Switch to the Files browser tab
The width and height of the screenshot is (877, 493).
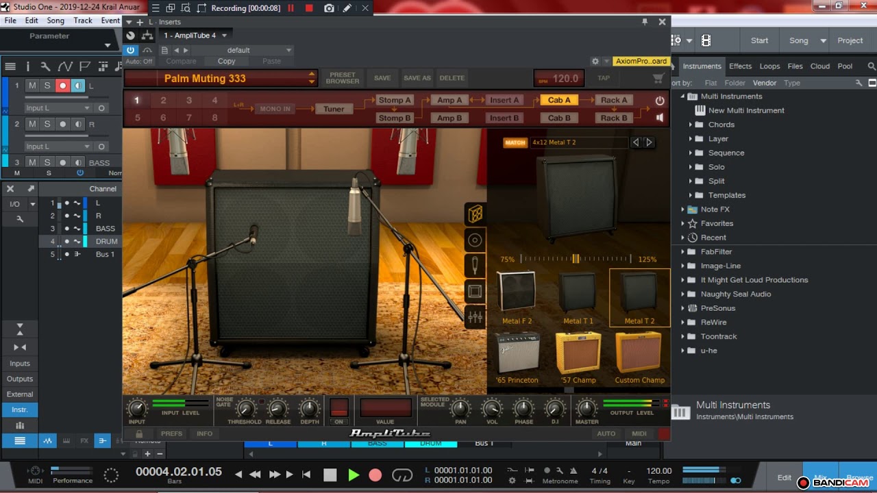[795, 66]
